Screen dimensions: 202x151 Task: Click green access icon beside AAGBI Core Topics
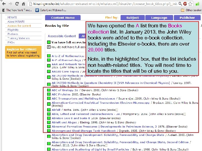click(49, 71)
